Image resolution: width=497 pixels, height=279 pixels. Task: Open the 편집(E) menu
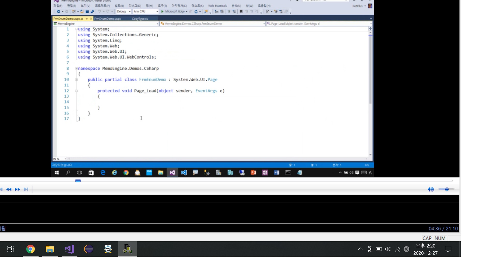[72, 6]
